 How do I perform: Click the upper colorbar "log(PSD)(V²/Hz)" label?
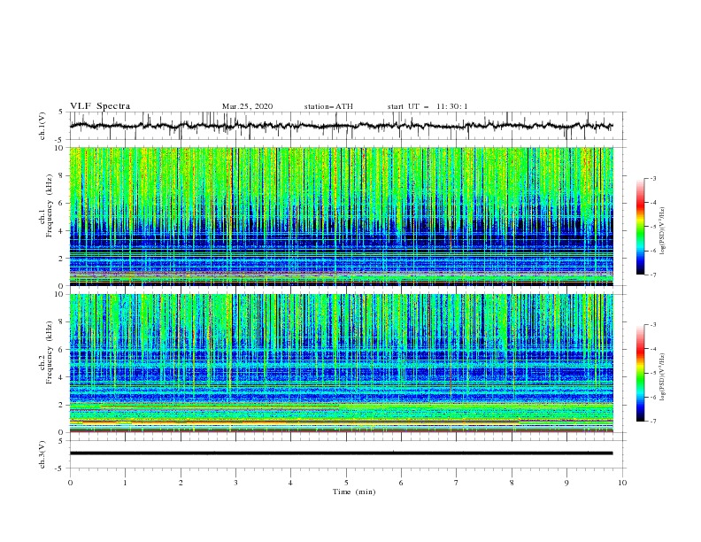point(662,231)
